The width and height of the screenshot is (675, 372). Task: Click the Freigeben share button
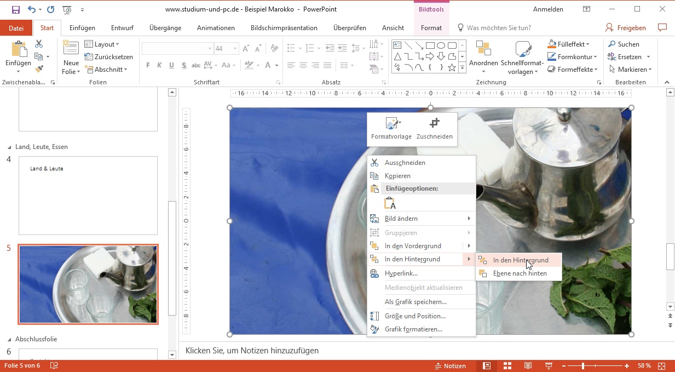[626, 28]
